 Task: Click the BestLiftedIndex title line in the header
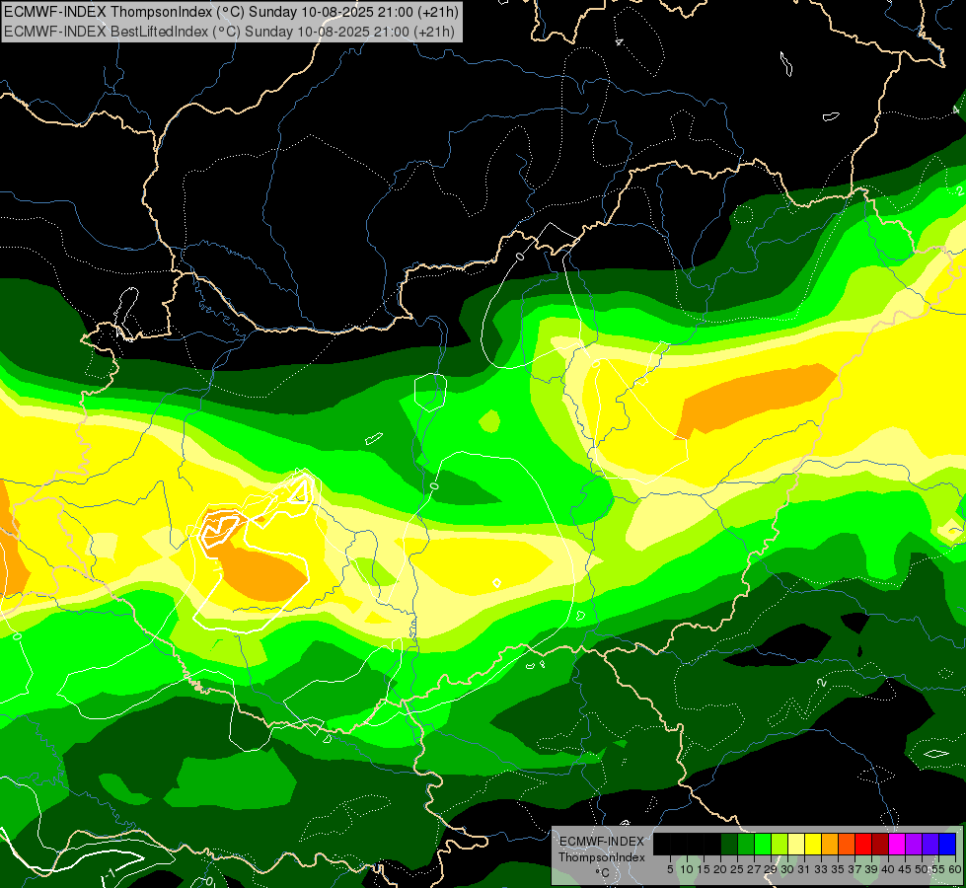pyautogui.click(x=229, y=31)
